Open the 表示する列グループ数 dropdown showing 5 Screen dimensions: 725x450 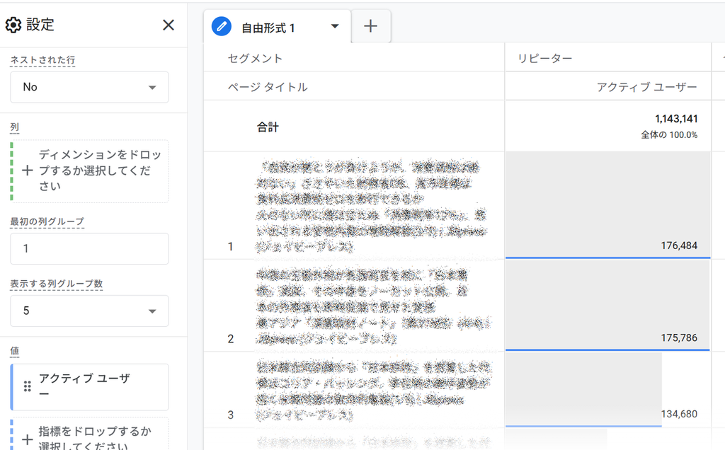point(89,311)
